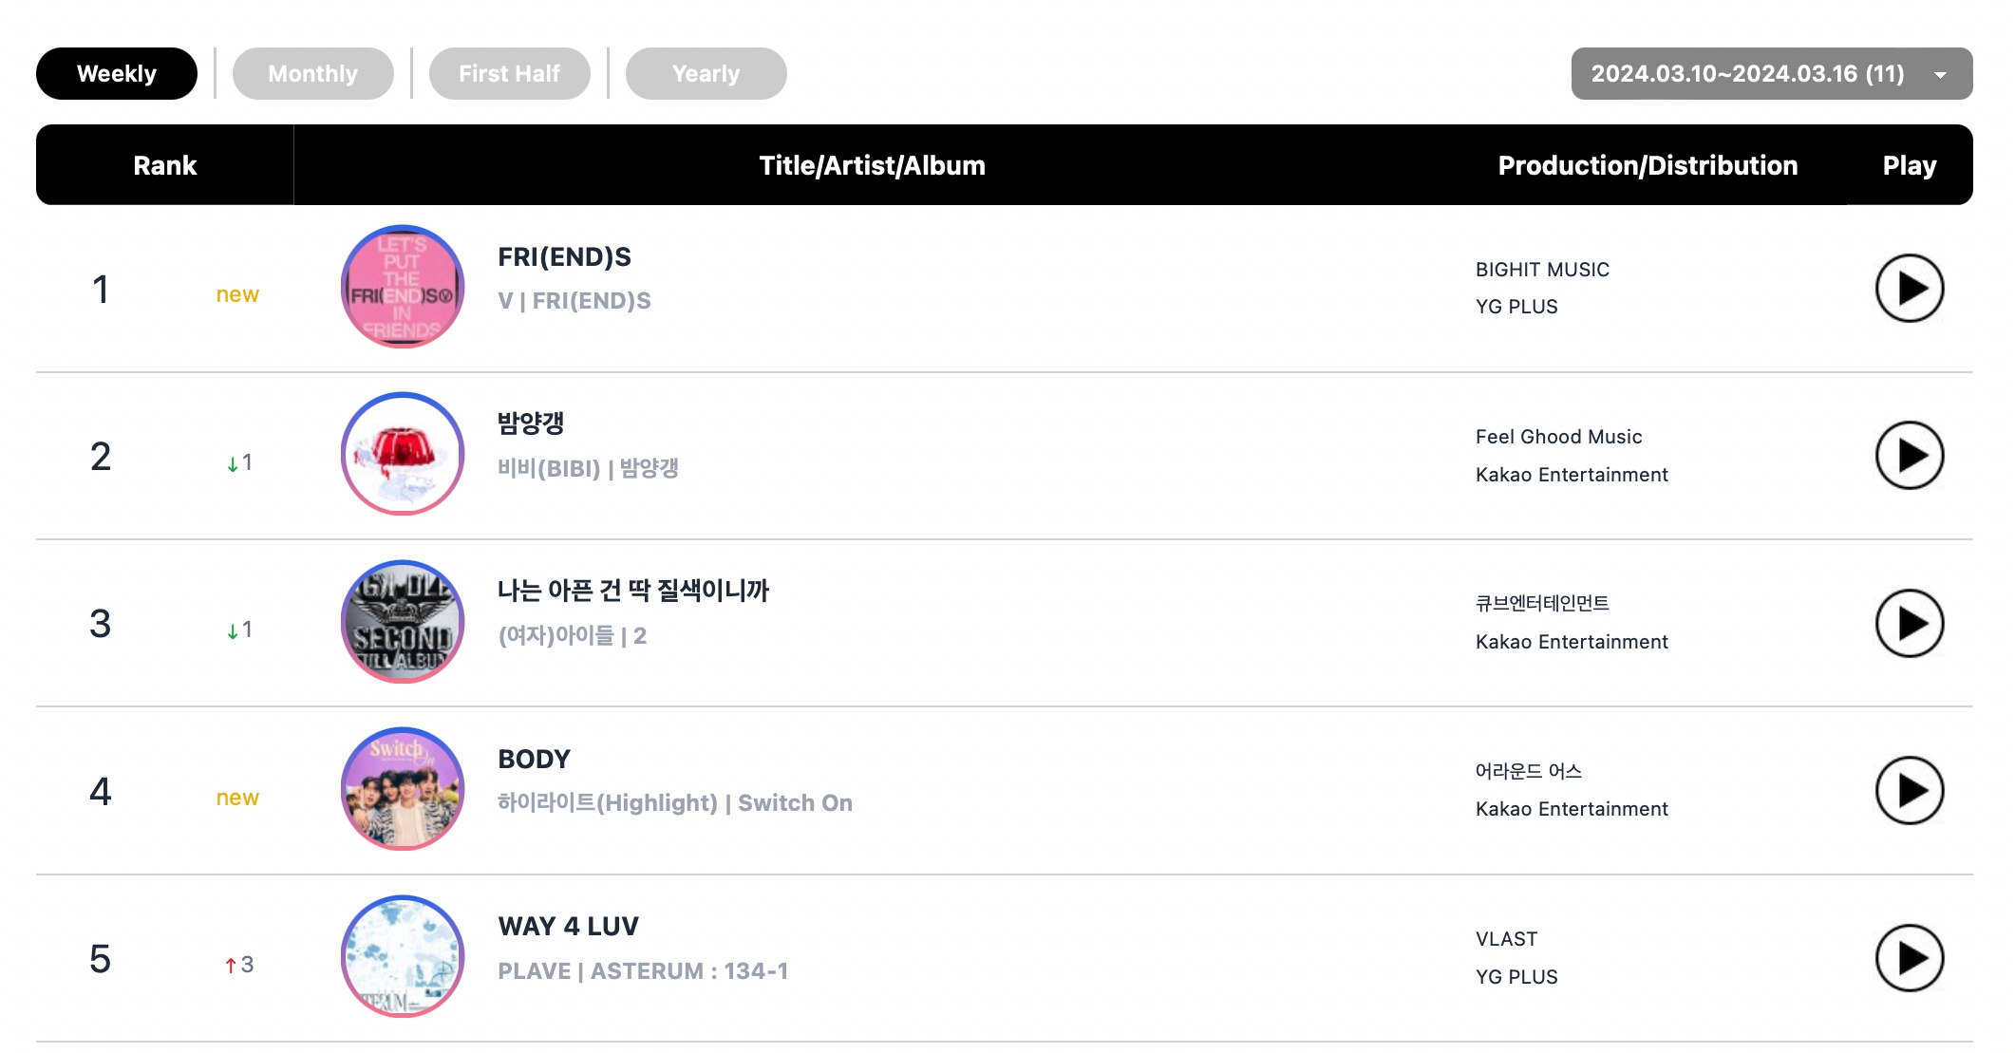Image resolution: width=2015 pixels, height=1053 pixels.
Task: Open the week date range dropdown
Action: point(1771,74)
